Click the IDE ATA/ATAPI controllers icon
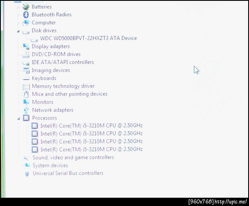This screenshot has height=206, width=249. (x=26, y=63)
